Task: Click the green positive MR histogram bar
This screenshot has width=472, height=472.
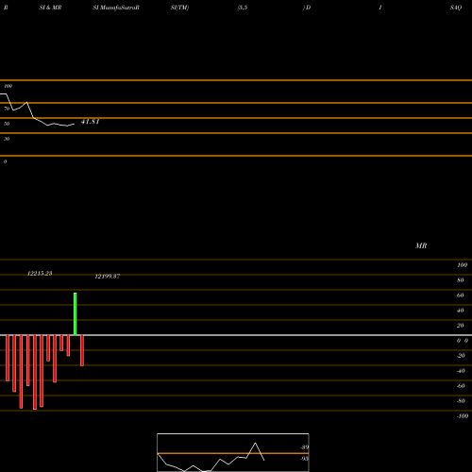Action: [x=76, y=314]
